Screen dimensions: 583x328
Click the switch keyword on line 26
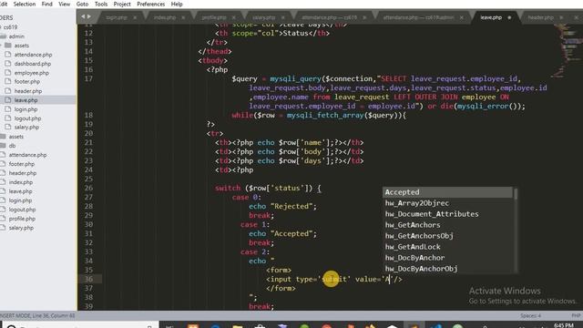[228, 189]
